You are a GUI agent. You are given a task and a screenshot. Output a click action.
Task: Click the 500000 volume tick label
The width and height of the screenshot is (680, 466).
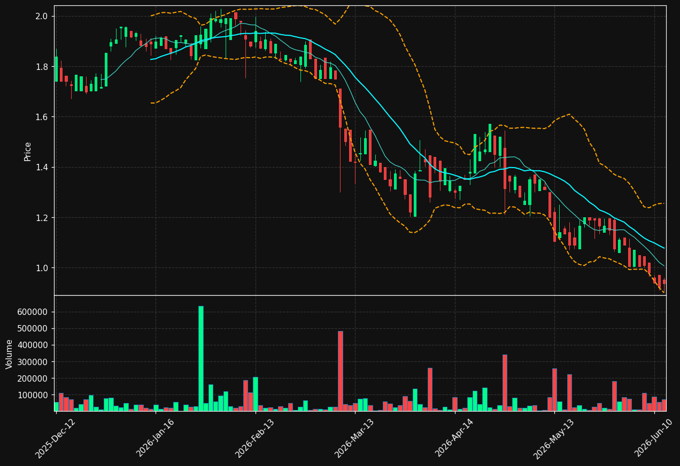pyautogui.click(x=34, y=328)
